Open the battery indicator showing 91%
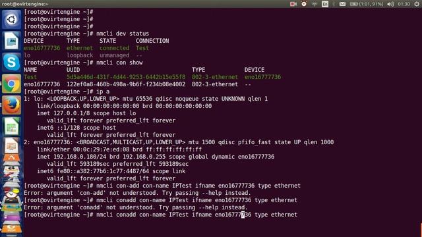The image size is (422, 237). [367, 4]
